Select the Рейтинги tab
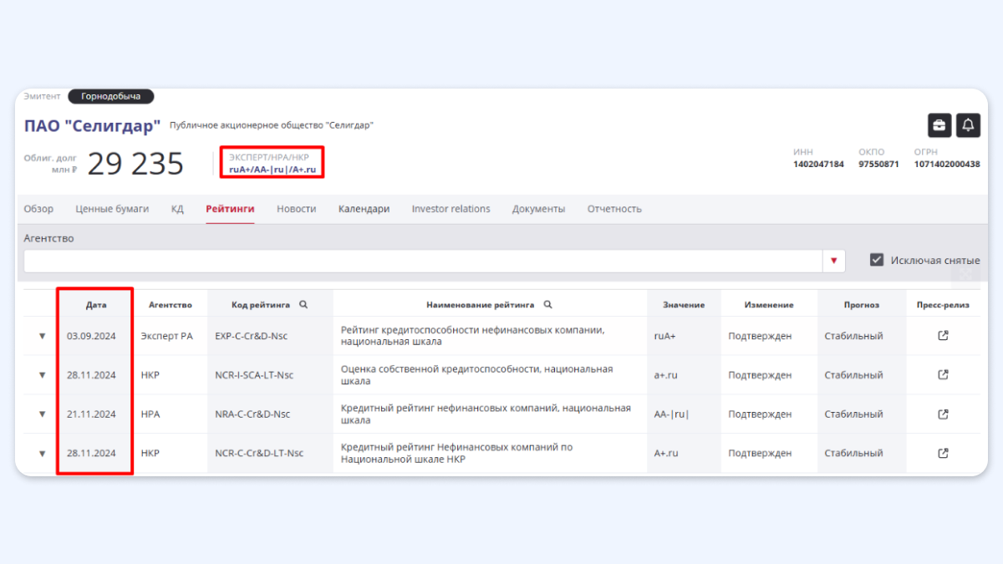Screen dimensions: 1003x564 (x=230, y=209)
